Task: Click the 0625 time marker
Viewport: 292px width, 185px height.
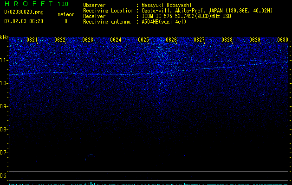Action: point(143,40)
